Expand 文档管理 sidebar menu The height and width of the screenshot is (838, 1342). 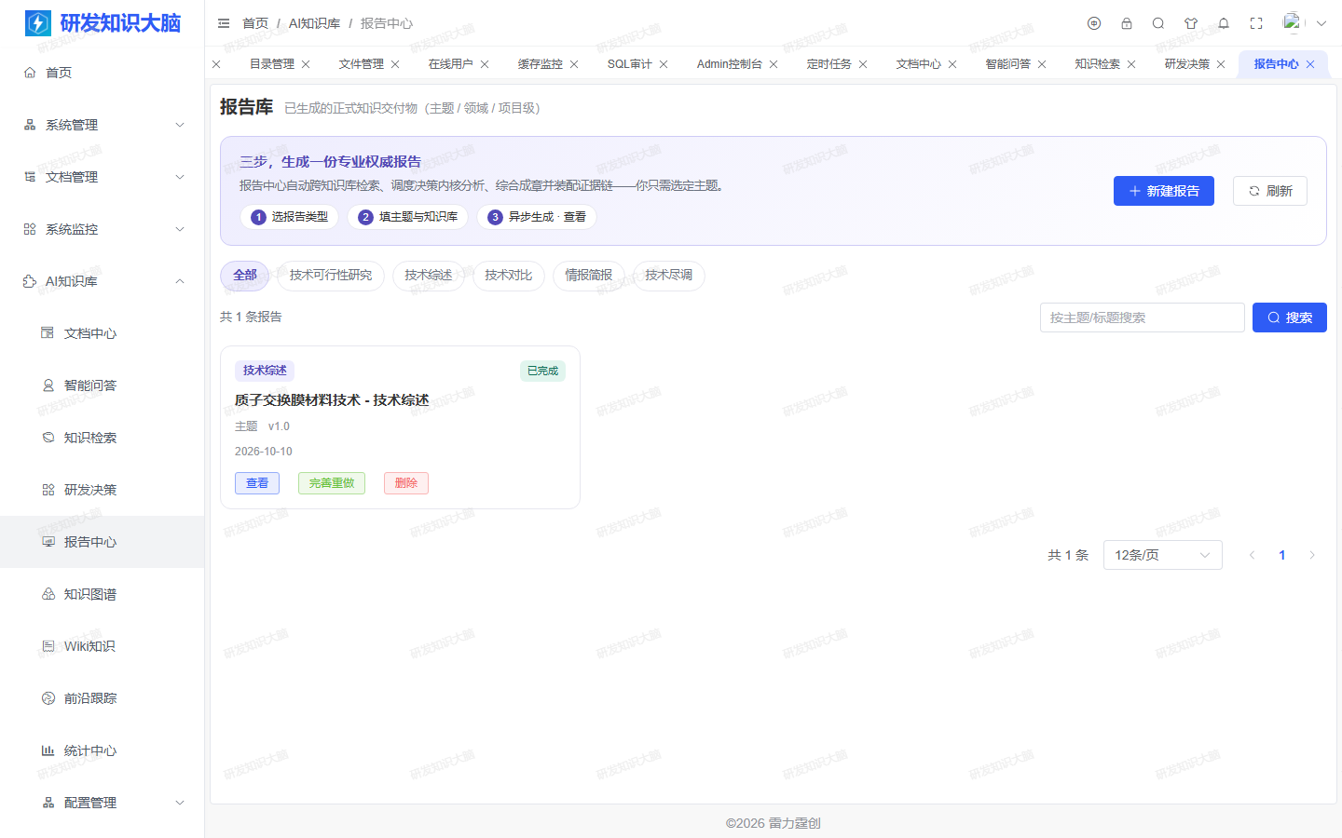[103, 177]
